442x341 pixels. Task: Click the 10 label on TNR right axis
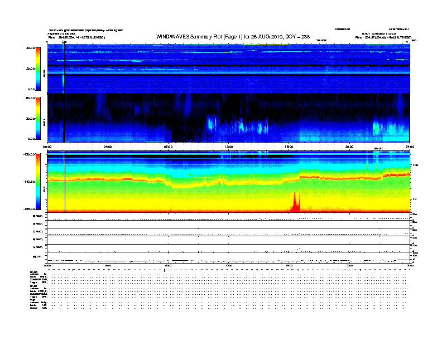pos(415,199)
